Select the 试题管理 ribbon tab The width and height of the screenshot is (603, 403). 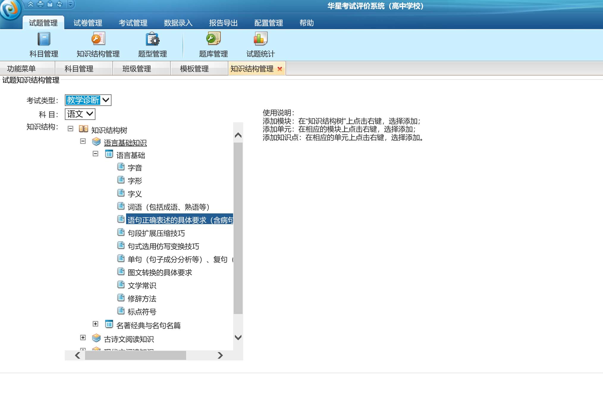coord(43,23)
